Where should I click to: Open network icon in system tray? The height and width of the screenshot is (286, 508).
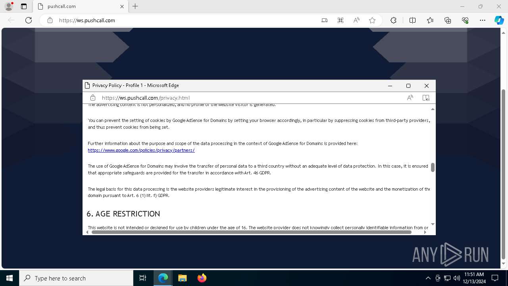point(447,278)
